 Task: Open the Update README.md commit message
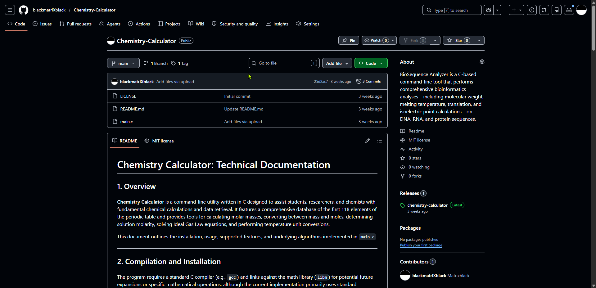(x=244, y=109)
